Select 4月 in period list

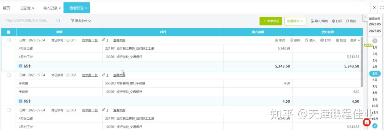point(375,67)
